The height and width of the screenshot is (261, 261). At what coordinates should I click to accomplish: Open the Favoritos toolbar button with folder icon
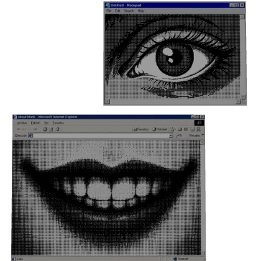[x=140, y=129]
